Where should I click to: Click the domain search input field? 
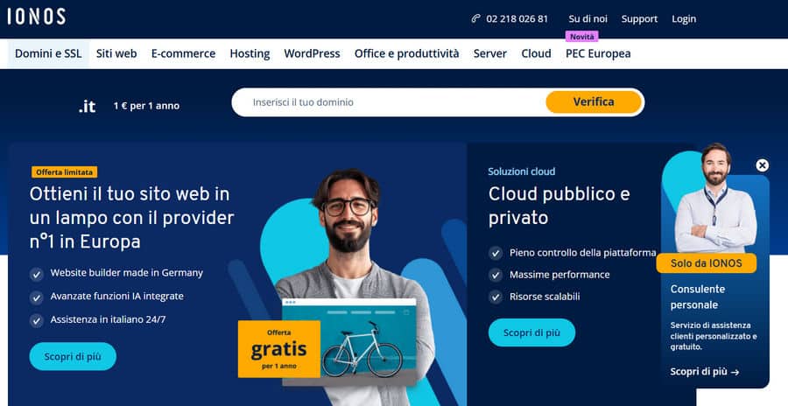(390, 102)
